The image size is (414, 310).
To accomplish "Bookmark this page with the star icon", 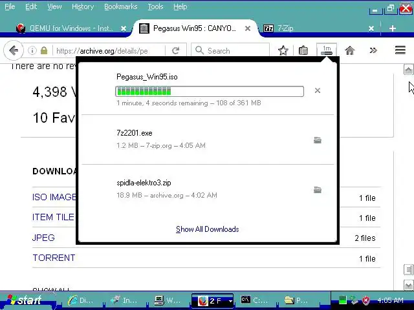I will click(283, 50).
